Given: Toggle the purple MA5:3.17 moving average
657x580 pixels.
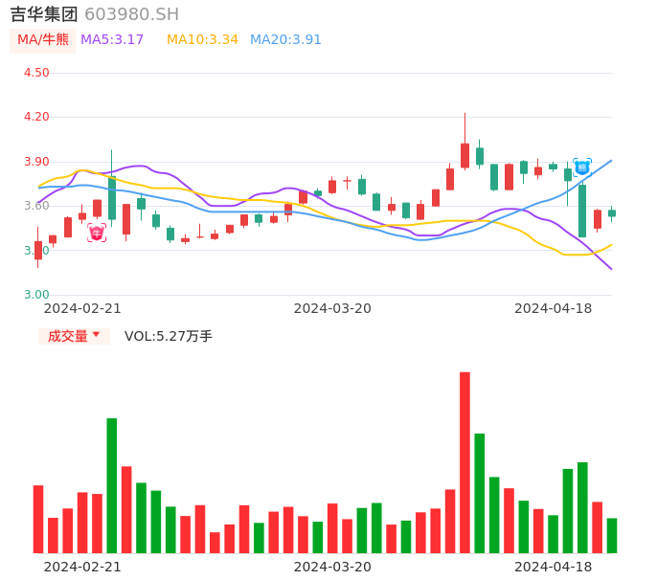Looking at the screenshot, I should tap(112, 40).
